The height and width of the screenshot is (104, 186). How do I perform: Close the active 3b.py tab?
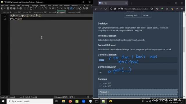click(x=64, y=12)
